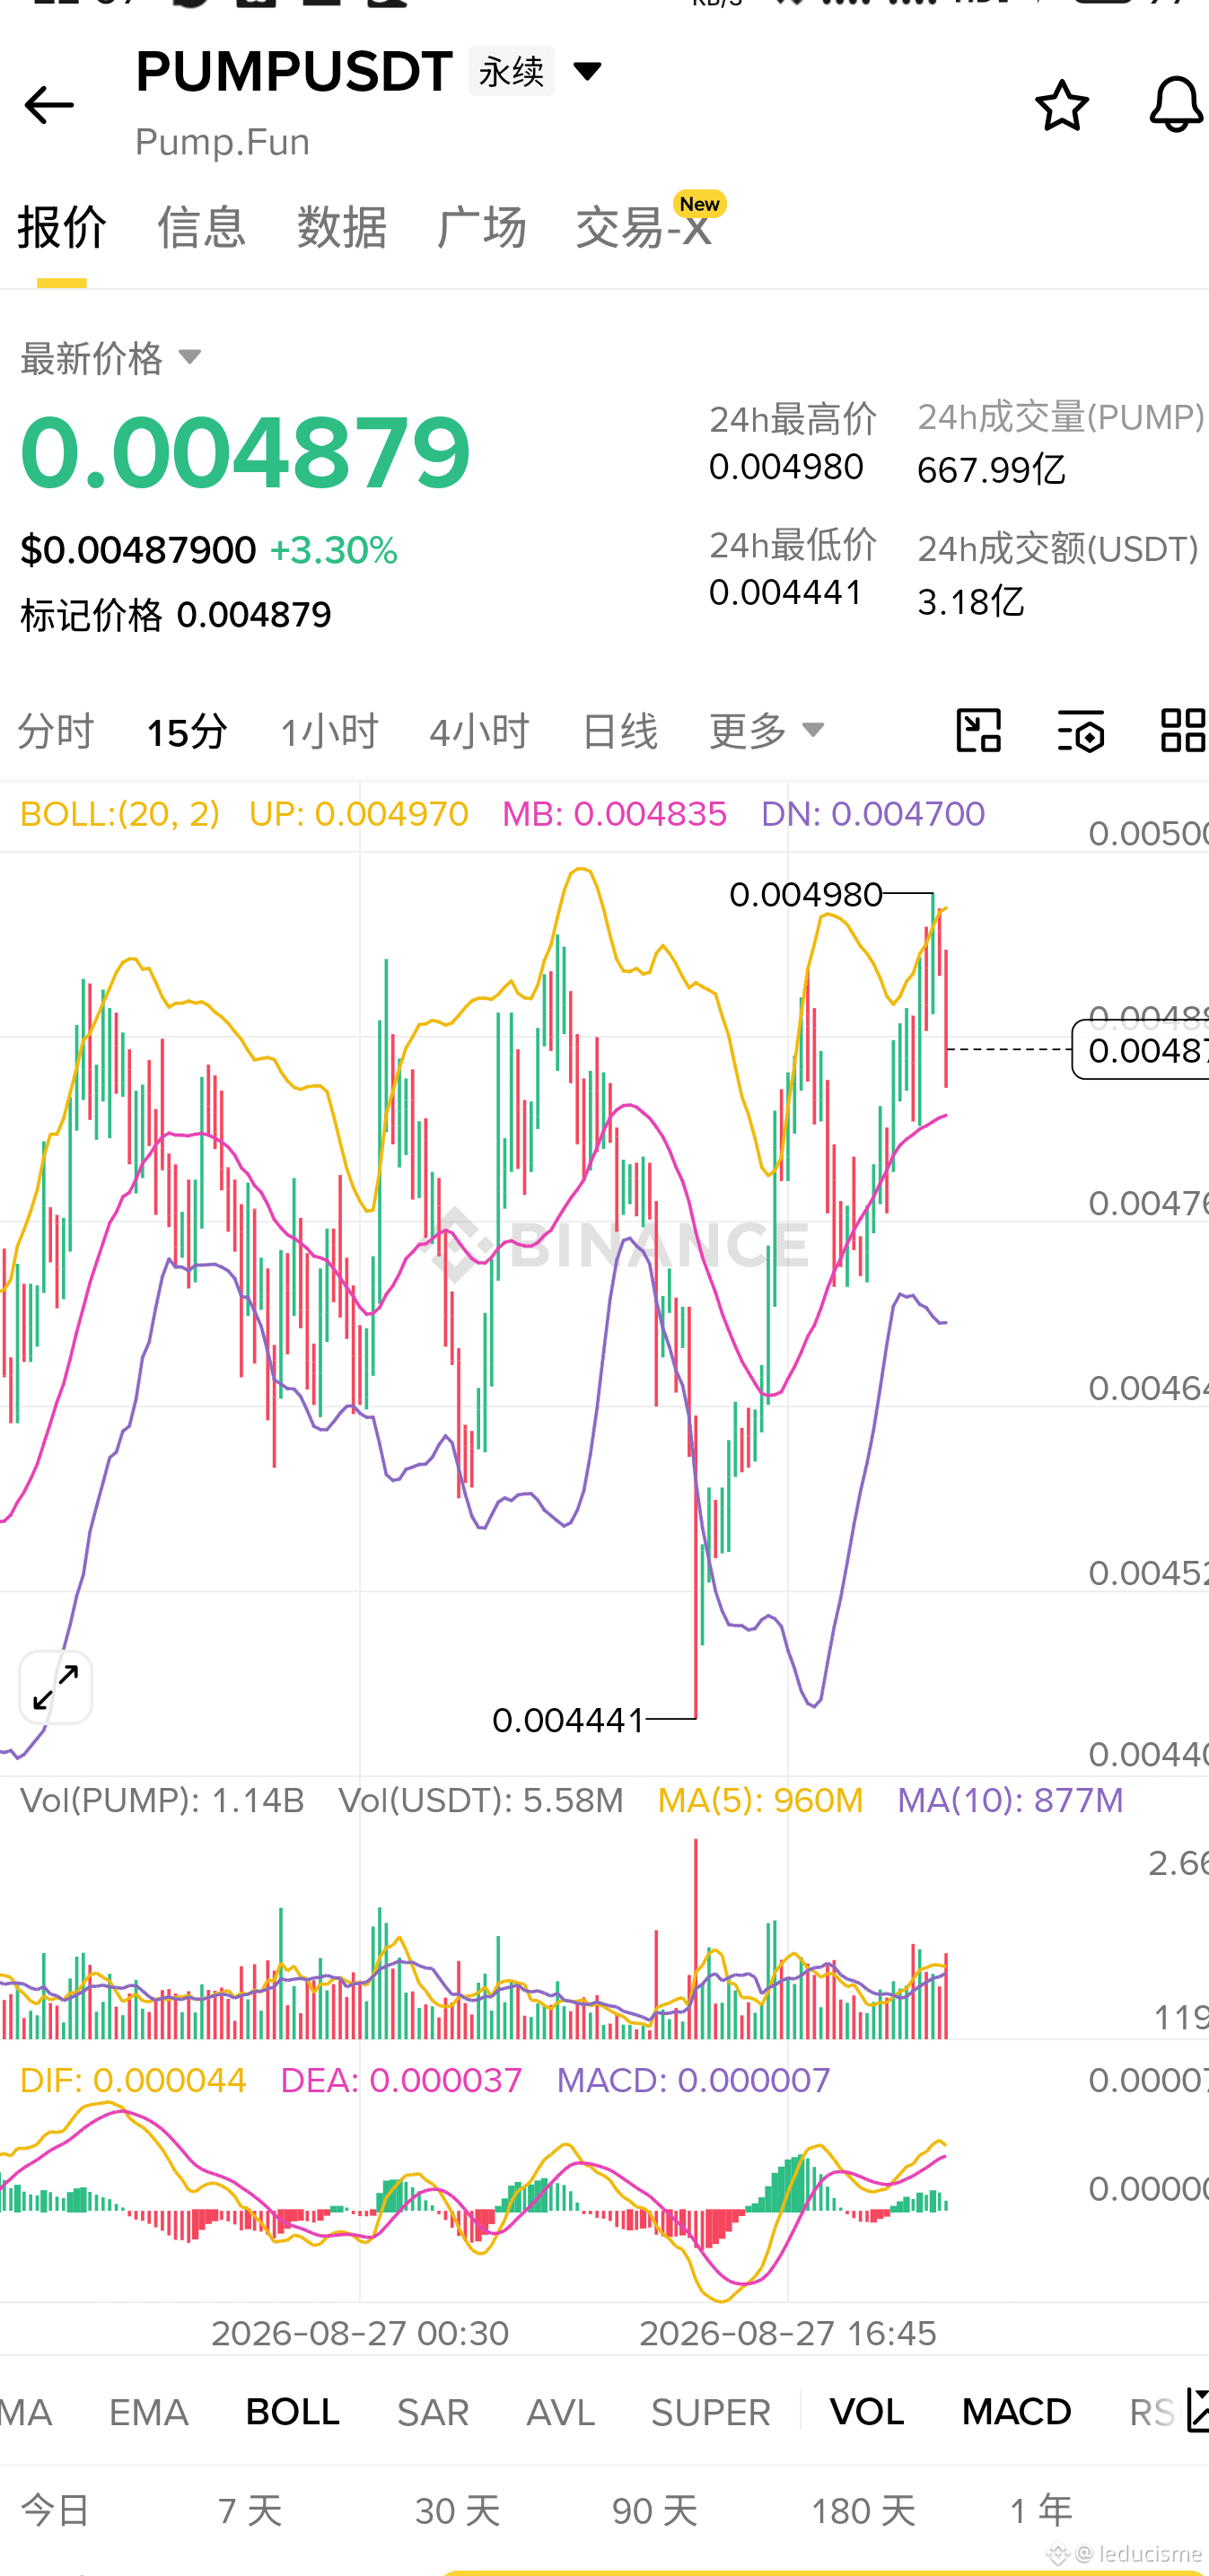The image size is (1209, 2576).
Task: Toggle SUPER indicator
Action: point(710,2411)
